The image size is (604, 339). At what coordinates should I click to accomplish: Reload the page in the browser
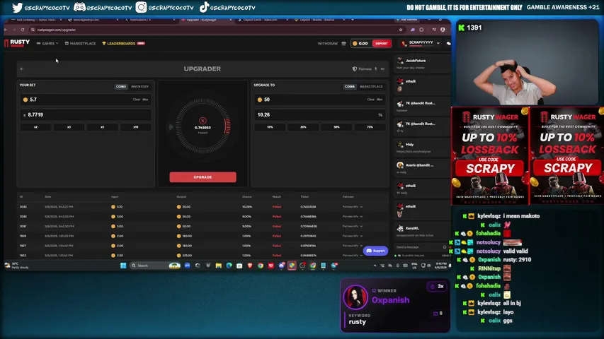click(23, 30)
